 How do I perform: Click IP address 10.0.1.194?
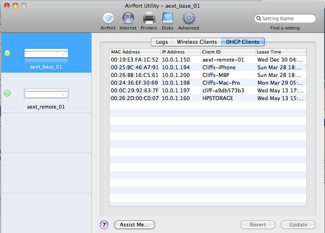(176, 68)
